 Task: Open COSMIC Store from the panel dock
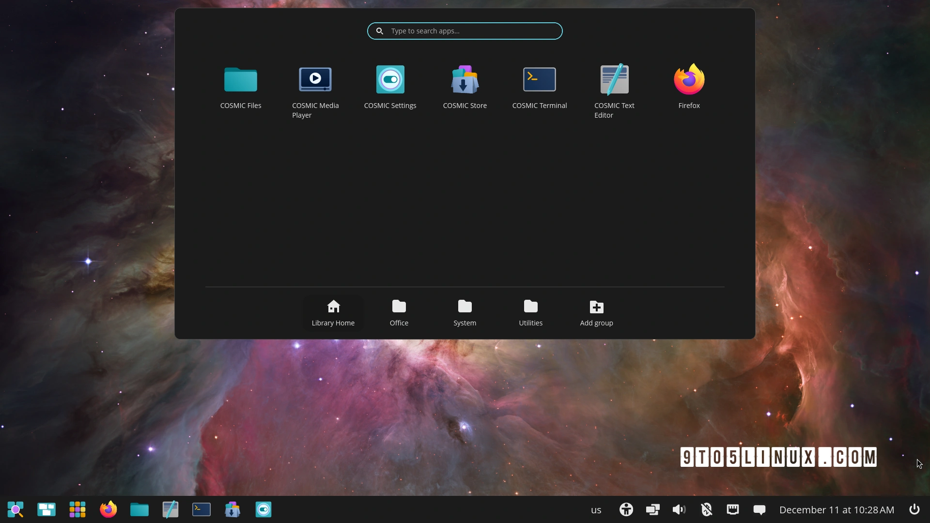coord(232,509)
